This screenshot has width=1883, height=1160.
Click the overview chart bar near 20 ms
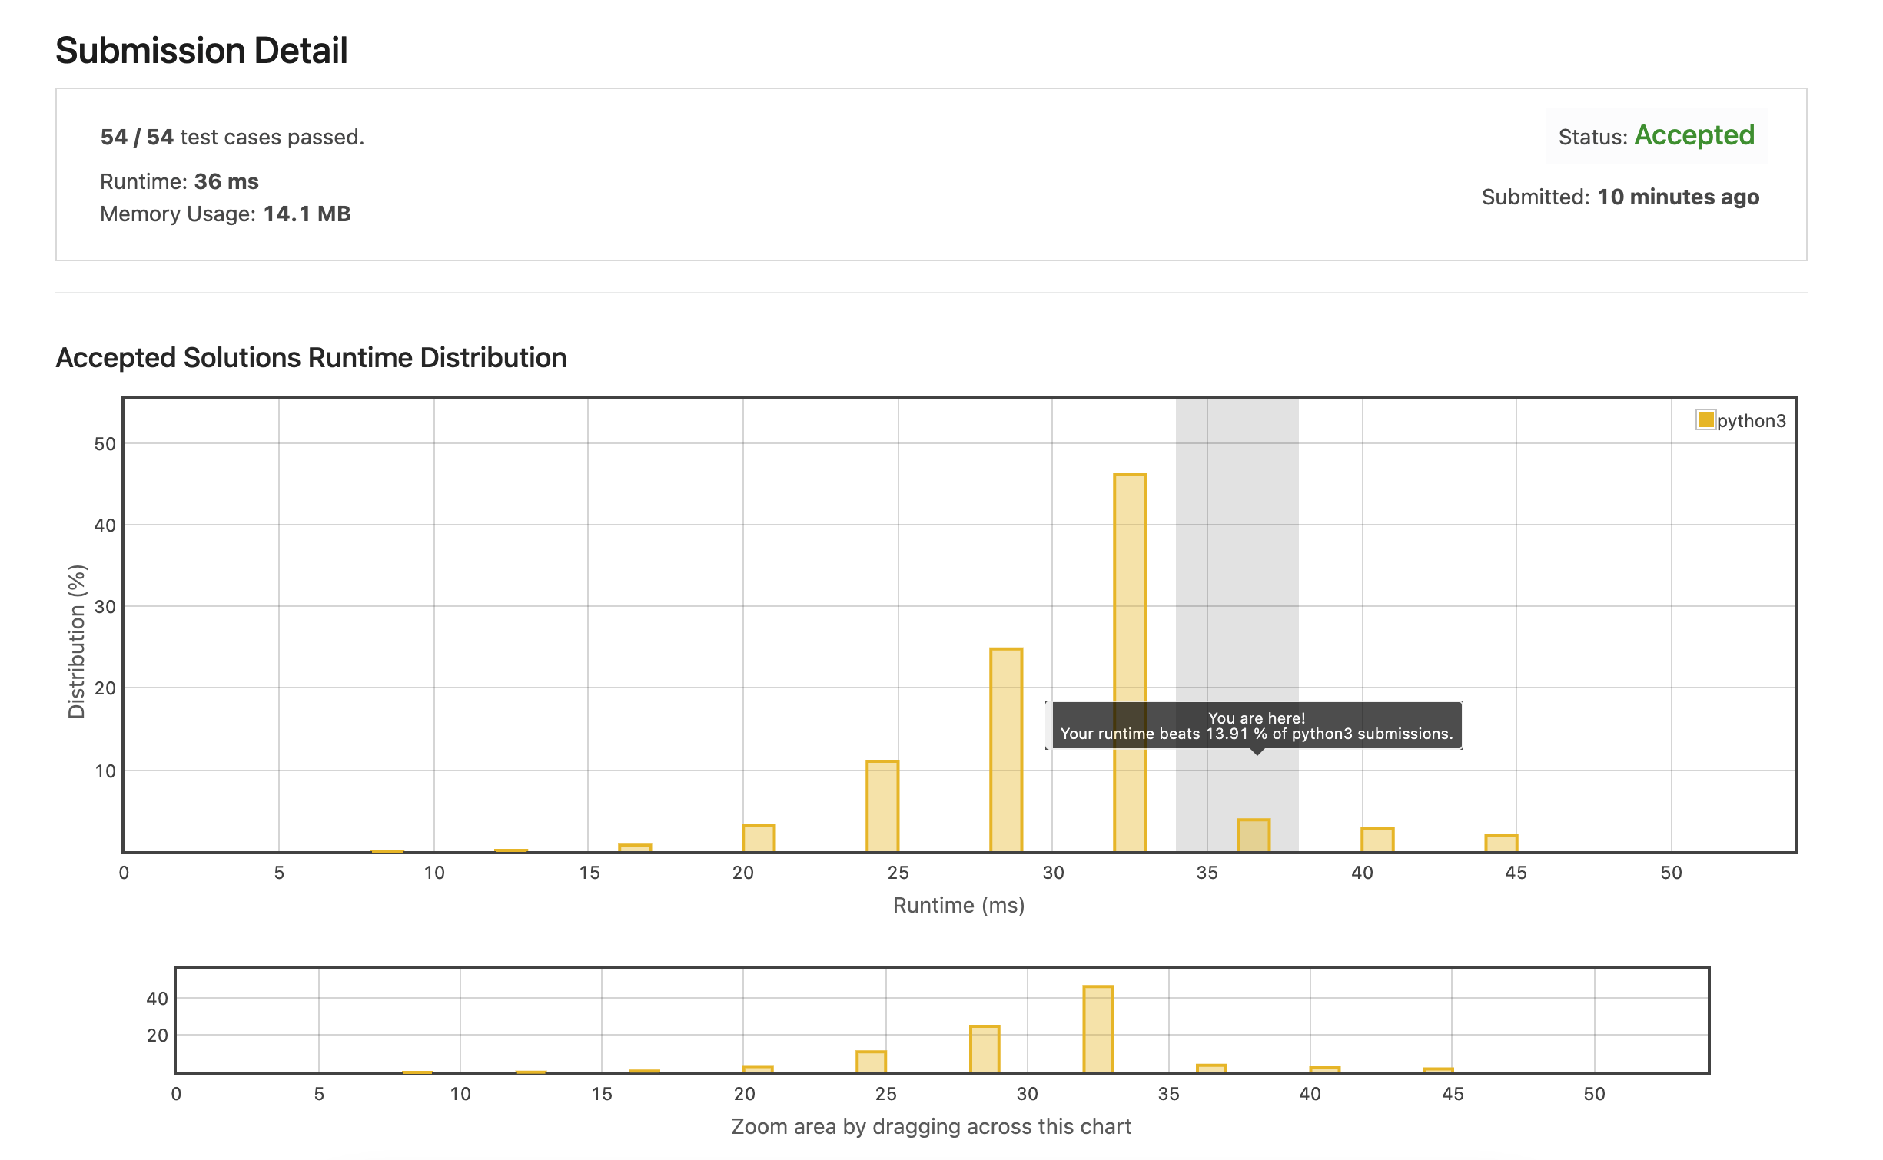click(x=757, y=1069)
